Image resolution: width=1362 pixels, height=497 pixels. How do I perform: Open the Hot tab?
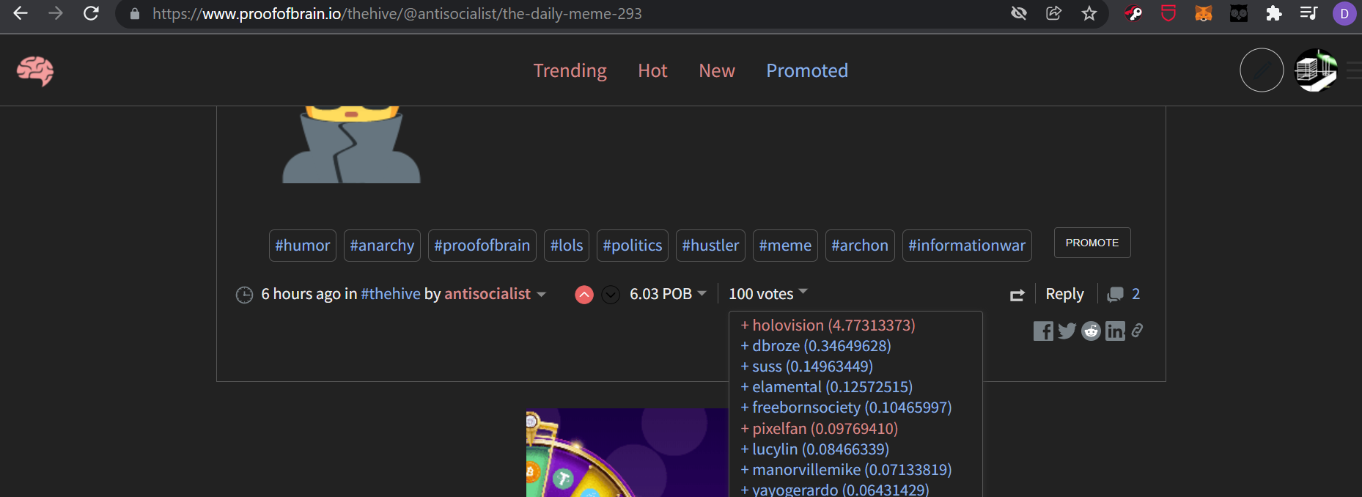(x=652, y=70)
